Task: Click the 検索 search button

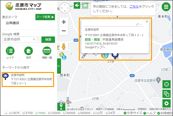Action: (48, 40)
